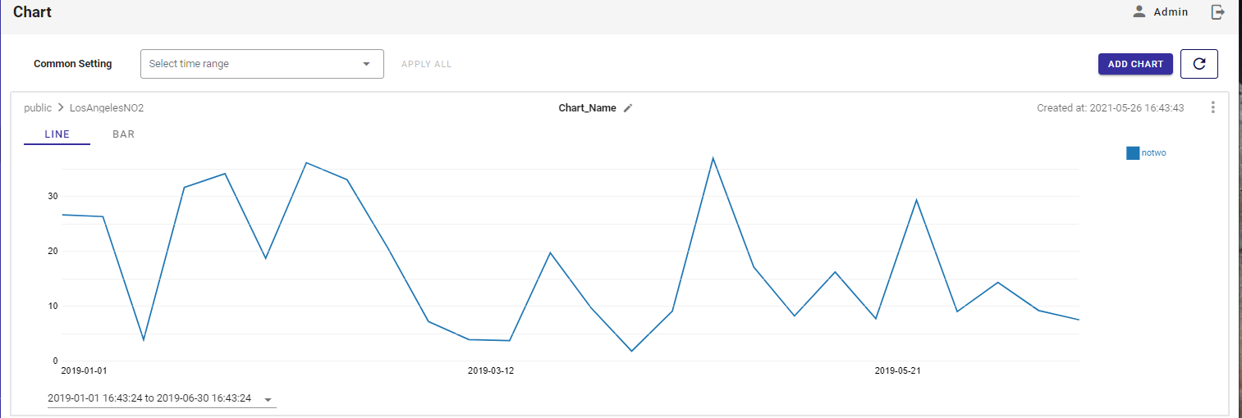Screen dimensions: 1242x418
Task: Go to the public breadcrumb
Action: pos(38,108)
